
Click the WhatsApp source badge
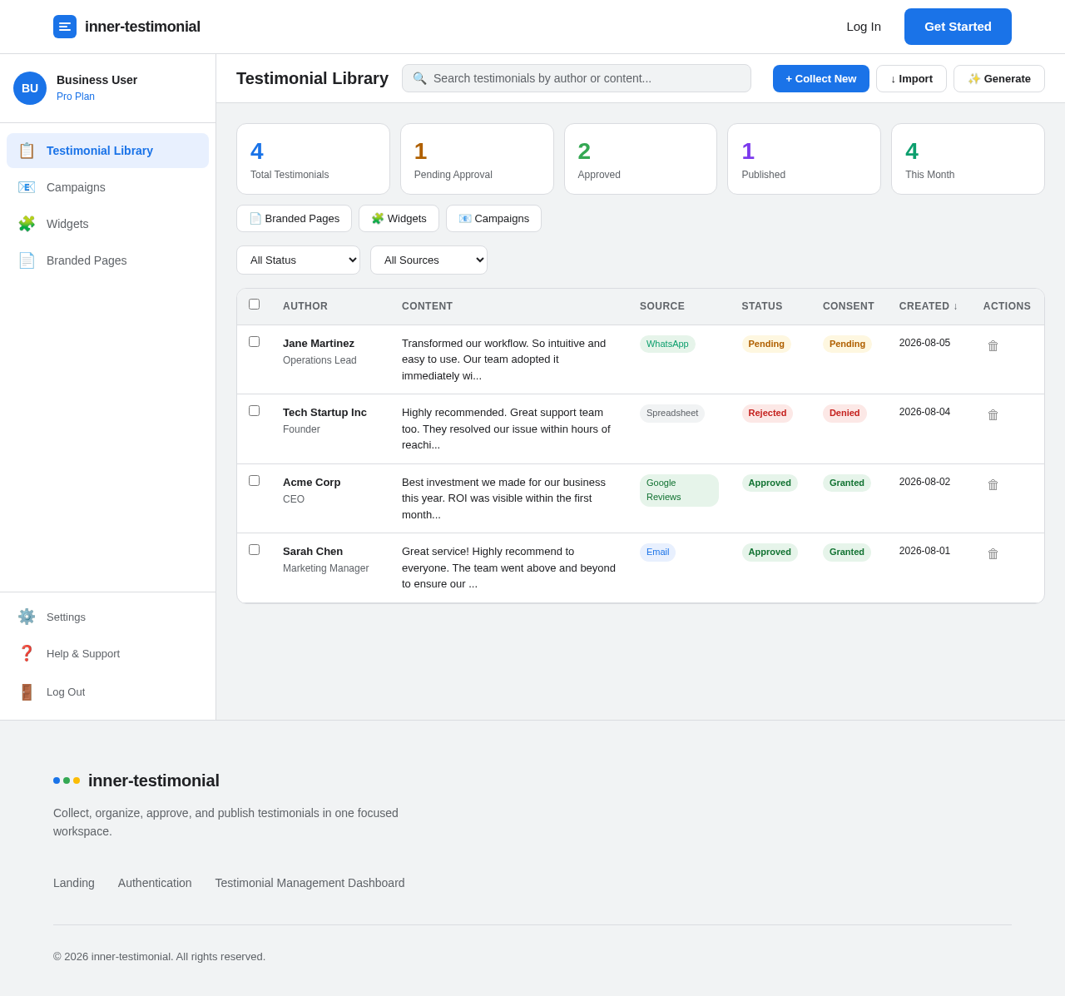point(667,344)
